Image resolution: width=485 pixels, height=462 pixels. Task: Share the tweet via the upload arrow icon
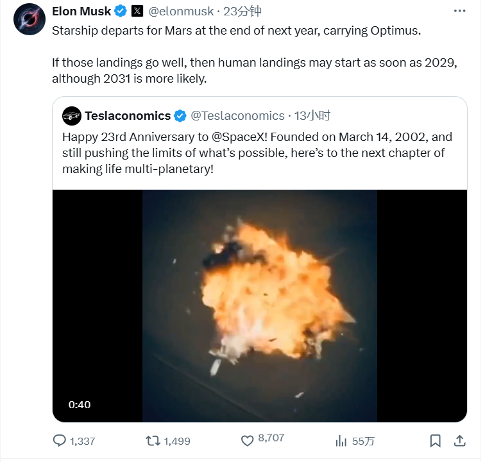[459, 441]
